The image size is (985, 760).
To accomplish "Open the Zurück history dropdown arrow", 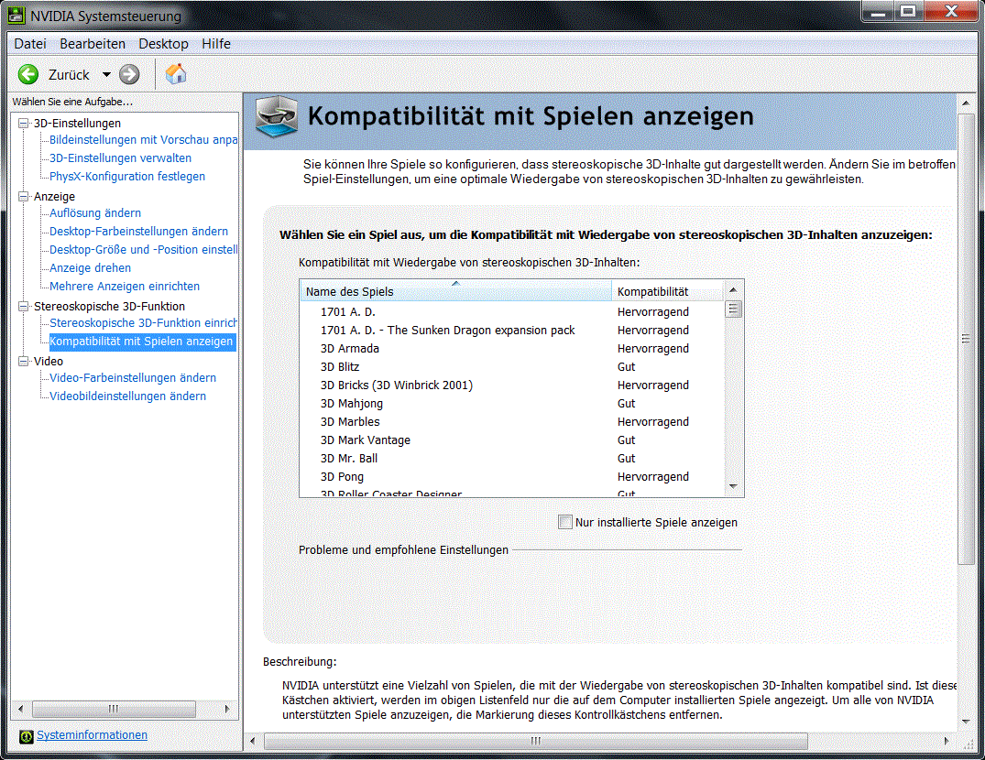I will [106, 75].
